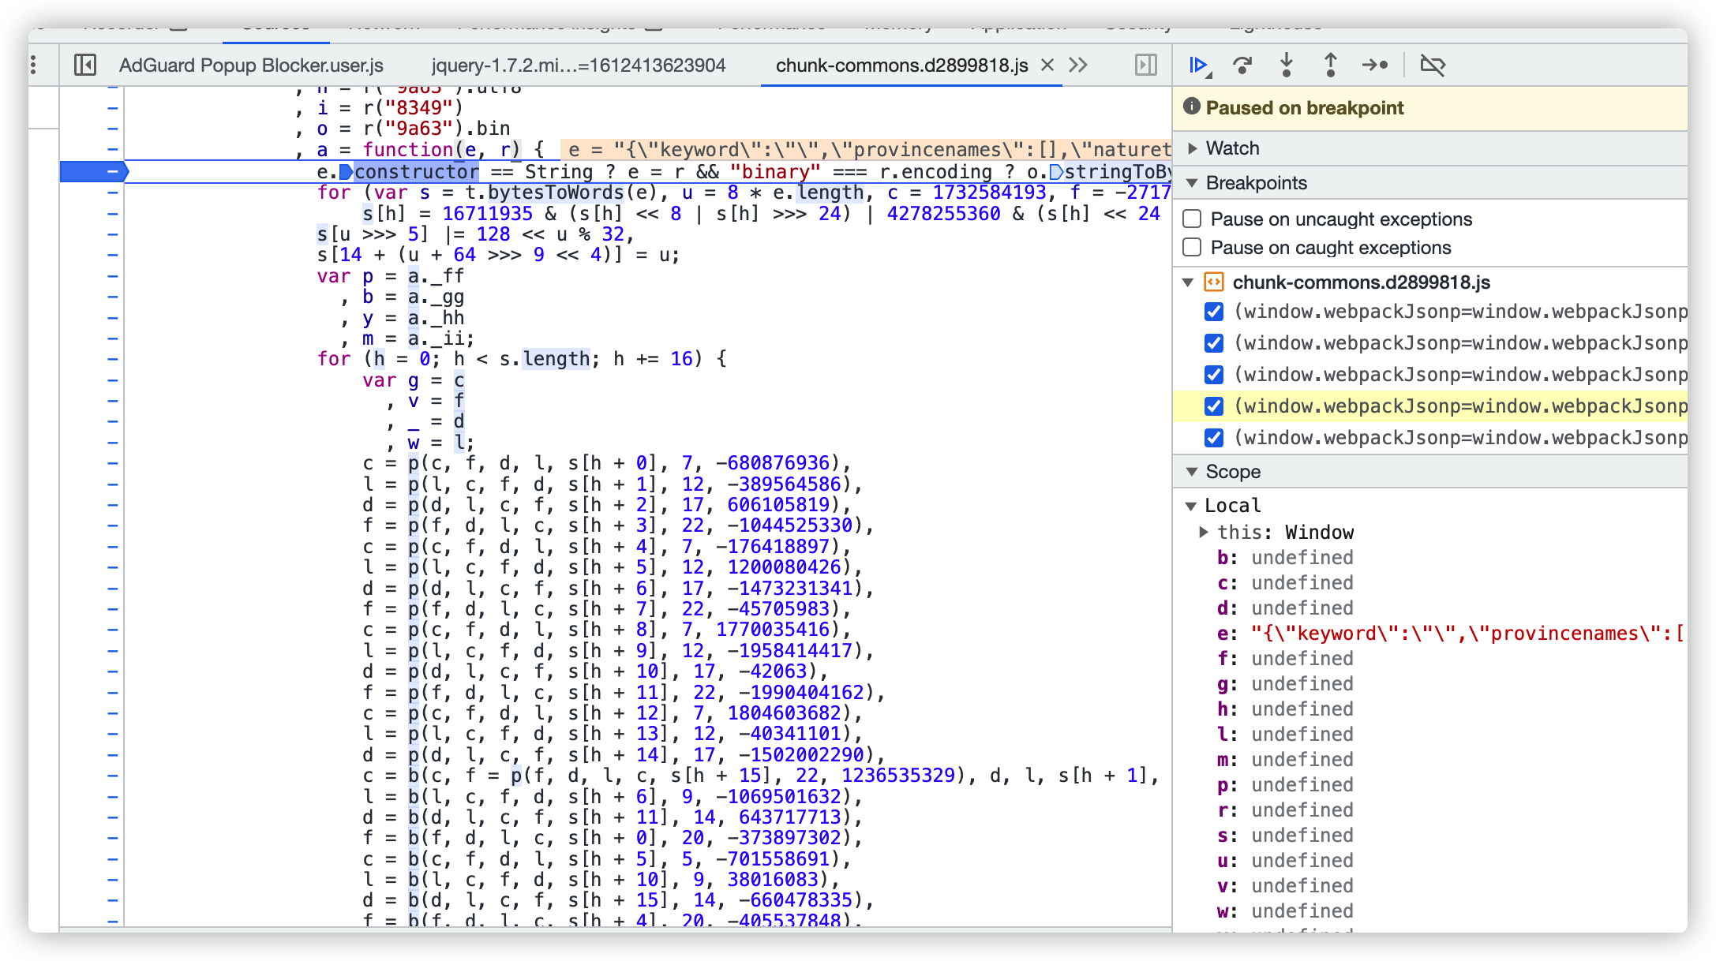Select scope variable s: undefined
The width and height of the screenshot is (1716, 961).
click(x=1285, y=836)
